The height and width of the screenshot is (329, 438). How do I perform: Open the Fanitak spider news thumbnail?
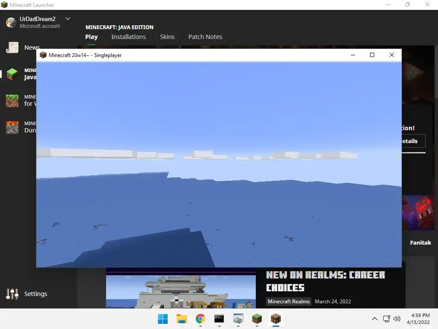[x=418, y=212]
